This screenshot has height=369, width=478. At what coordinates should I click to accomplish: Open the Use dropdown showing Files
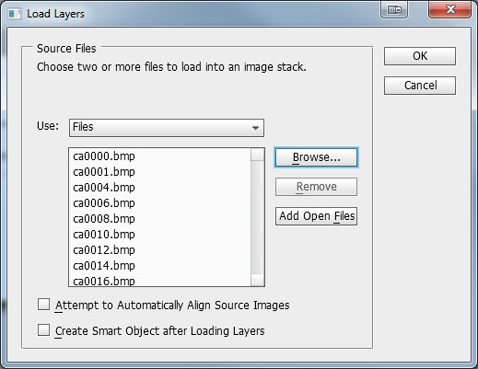click(x=167, y=128)
